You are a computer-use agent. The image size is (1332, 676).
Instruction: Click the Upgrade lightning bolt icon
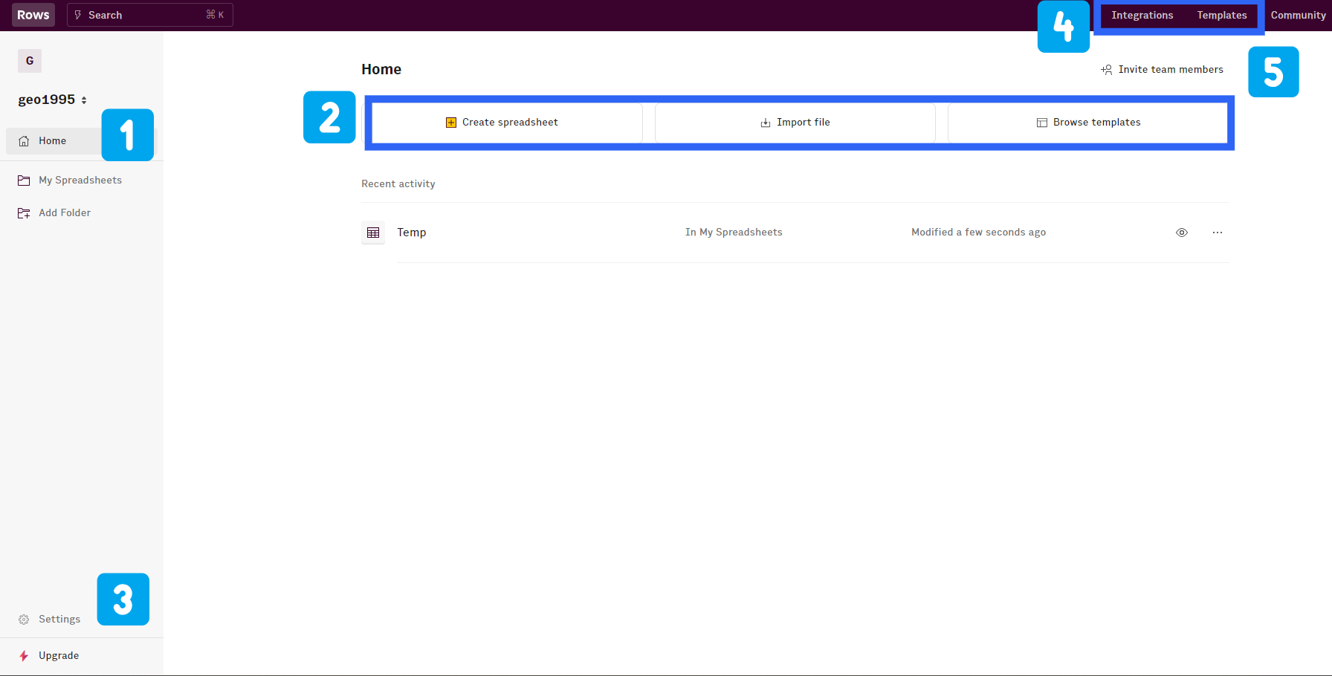24,656
